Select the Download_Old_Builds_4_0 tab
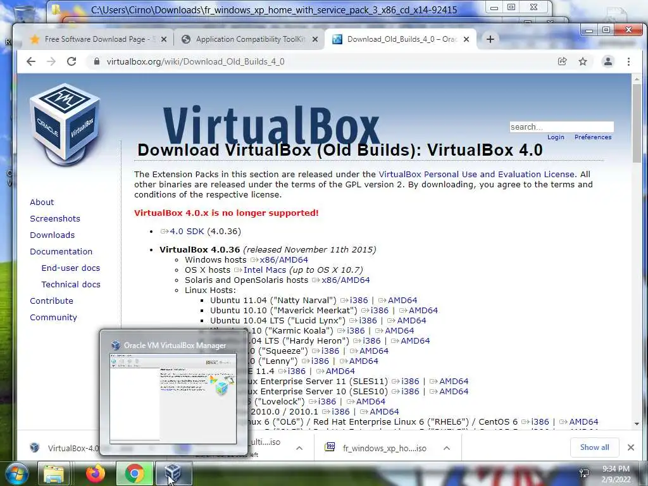Screen dimensions: 648x486 [x=401, y=39]
